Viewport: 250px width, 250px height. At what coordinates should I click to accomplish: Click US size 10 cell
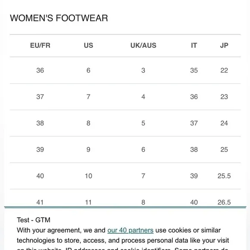88,176
